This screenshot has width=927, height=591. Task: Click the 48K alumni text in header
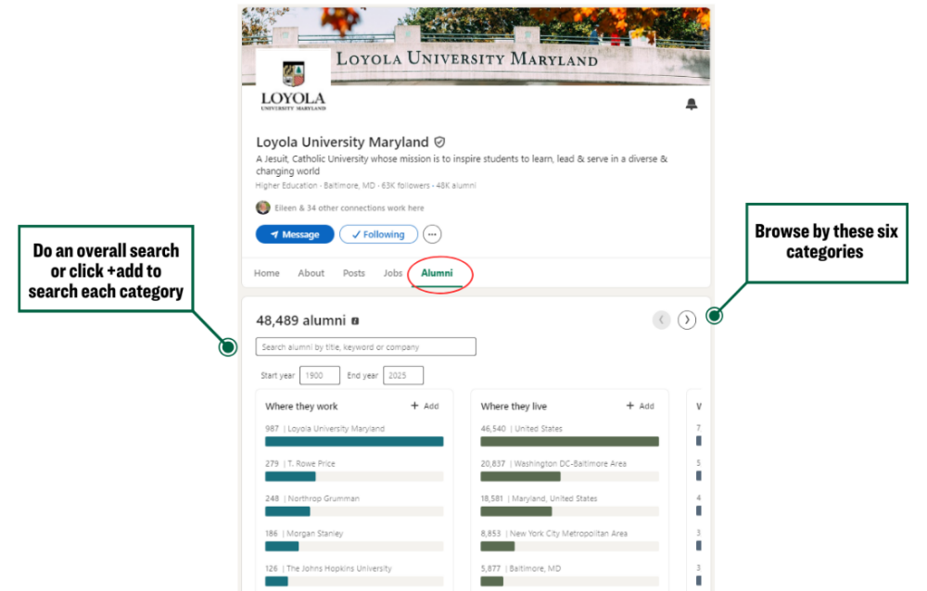(x=456, y=185)
